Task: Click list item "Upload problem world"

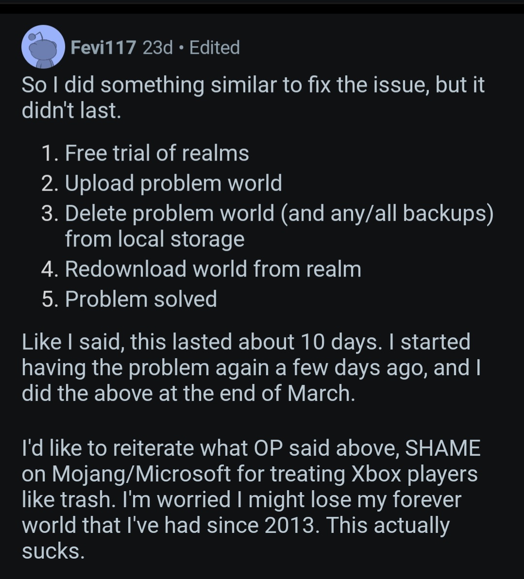Action: (x=173, y=183)
